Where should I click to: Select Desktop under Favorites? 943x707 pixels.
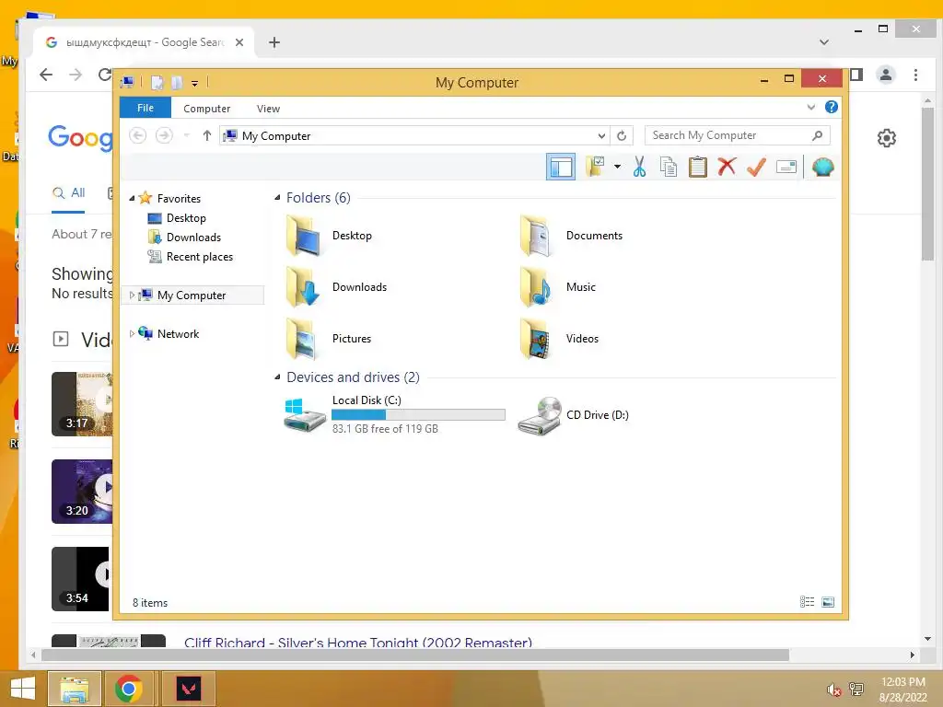186,217
